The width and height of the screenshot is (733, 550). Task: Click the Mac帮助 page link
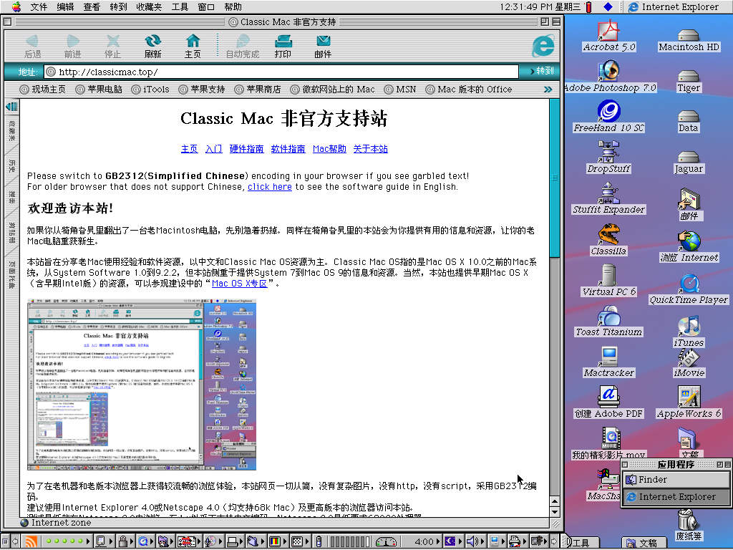(329, 149)
